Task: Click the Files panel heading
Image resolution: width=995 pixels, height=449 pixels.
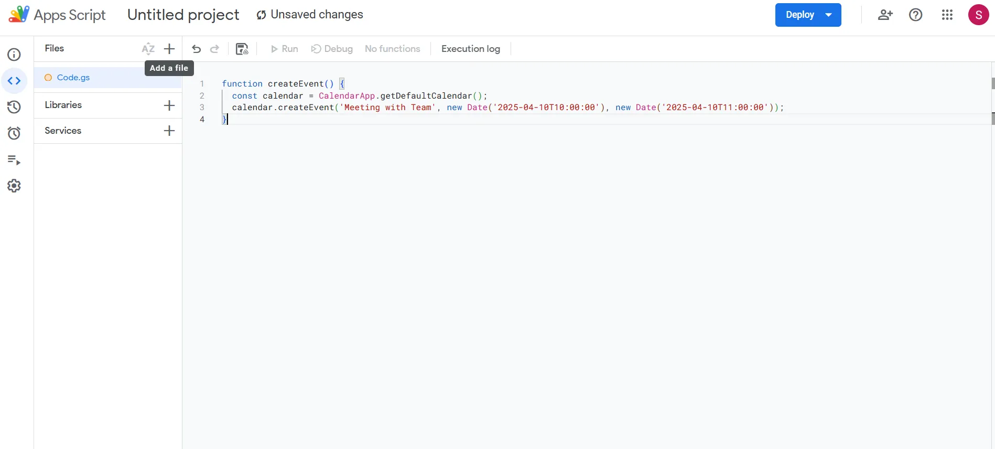Action: tap(55, 48)
